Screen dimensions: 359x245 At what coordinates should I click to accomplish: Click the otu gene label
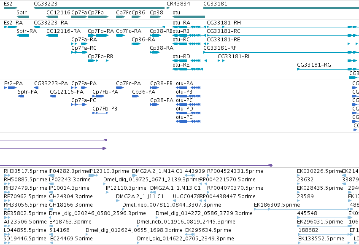coord(176,13)
